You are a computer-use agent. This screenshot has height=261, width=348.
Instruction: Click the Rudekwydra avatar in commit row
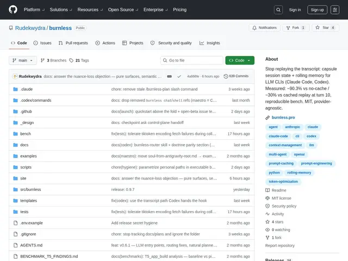point(15,76)
